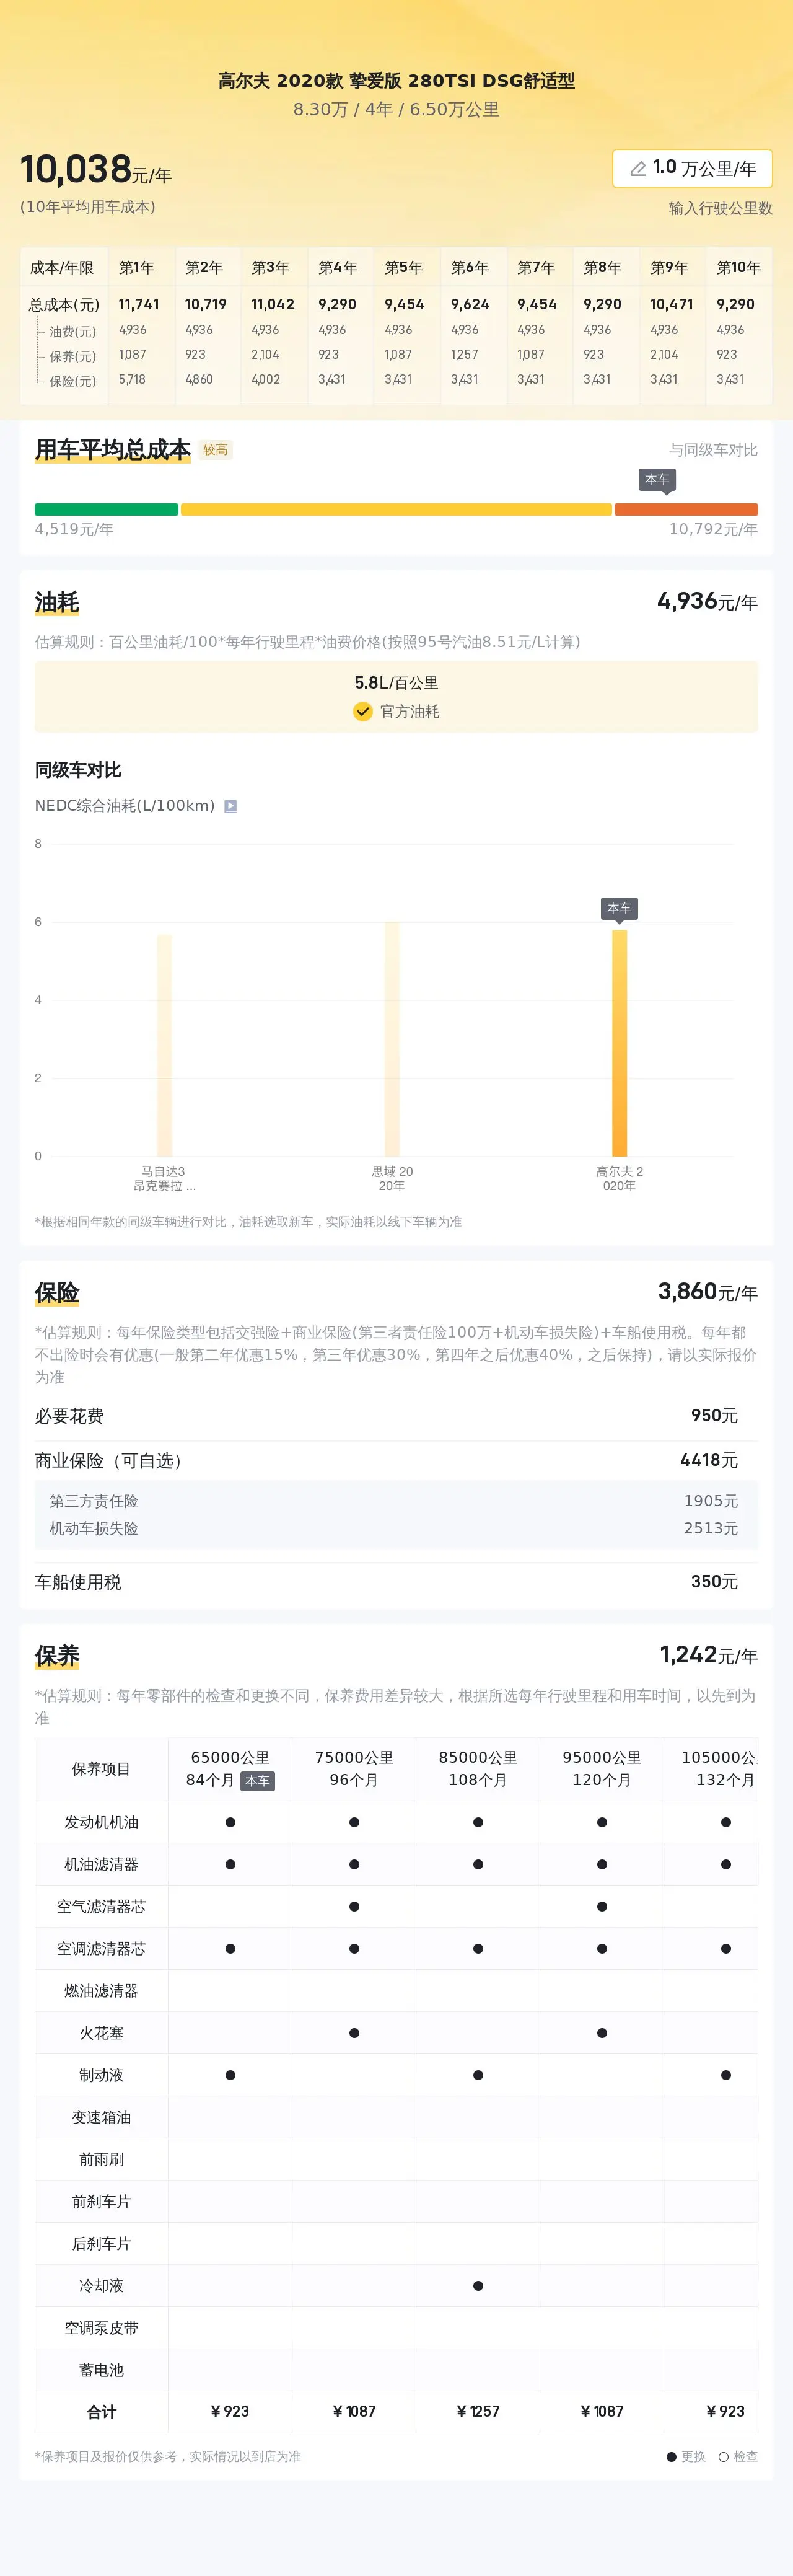Click the 4,936元/年 fuel cost value
The height and width of the screenshot is (2576, 793).
click(x=707, y=601)
